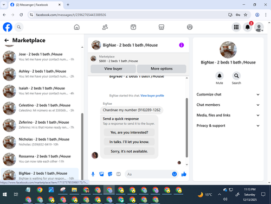The image size is (271, 204).
Task: Open Isaiah - 2 beds 1 bath conversation
Action: [x=40, y=91]
